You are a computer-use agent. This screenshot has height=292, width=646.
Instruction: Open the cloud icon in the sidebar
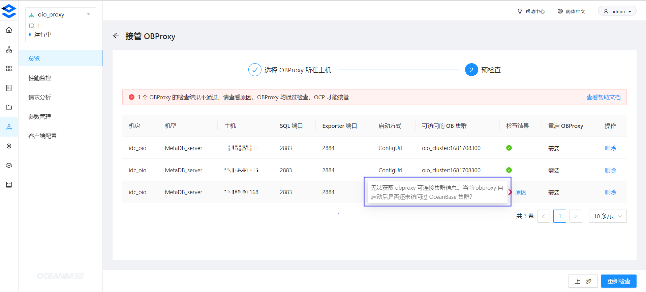(9, 166)
